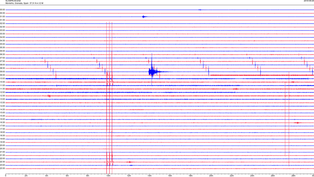Select the 22:00 row label
Screen dimensions: 314x177
3,159
